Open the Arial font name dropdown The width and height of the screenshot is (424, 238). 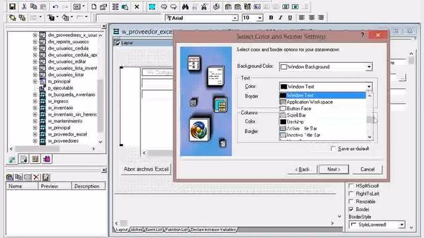(235, 18)
